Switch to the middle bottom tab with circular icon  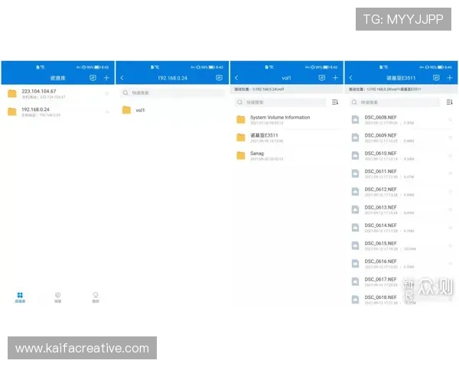click(58, 297)
